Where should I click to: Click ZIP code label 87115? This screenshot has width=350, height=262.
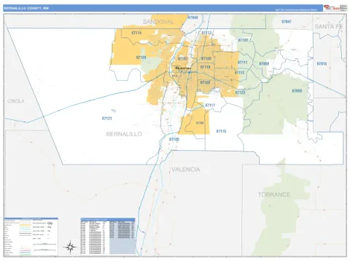click(221, 131)
